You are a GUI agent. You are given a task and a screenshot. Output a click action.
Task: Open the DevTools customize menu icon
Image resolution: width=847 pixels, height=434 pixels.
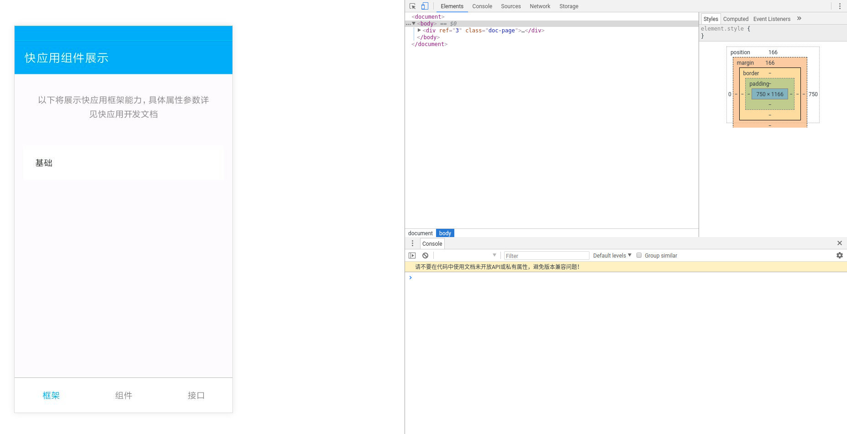840,6
